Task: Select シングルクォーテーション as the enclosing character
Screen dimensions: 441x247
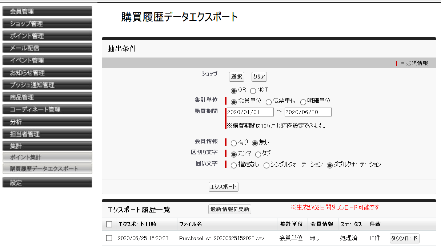Action: coord(266,165)
